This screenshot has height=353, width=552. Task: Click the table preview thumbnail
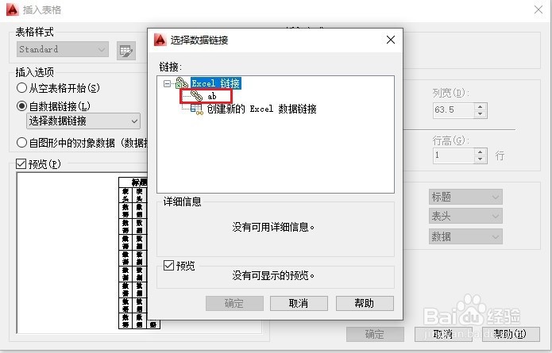(x=140, y=252)
